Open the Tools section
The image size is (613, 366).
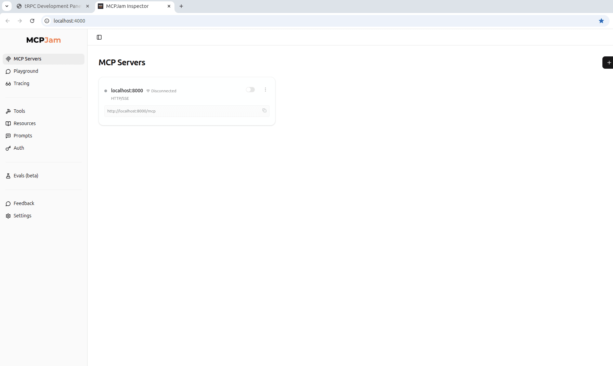point(43,111)
